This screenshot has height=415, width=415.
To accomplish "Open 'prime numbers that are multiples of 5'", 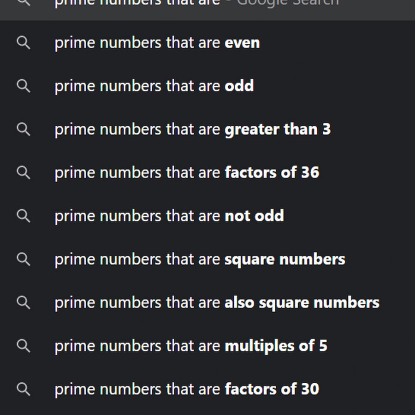I will tap(207, 346).
